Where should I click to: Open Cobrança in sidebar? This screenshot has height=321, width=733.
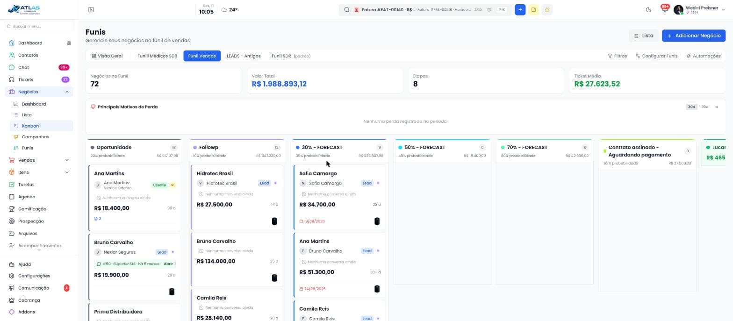29,300
